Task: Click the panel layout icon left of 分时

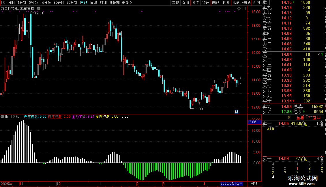Action: (3, 3)
